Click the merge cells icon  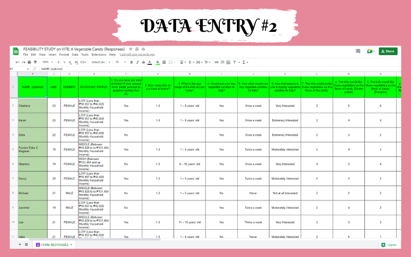(x=171, y=62)
